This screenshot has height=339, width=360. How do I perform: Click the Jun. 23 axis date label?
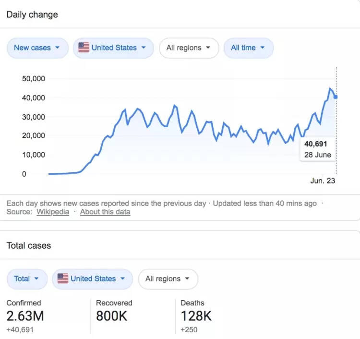click(x=323, y=181)
